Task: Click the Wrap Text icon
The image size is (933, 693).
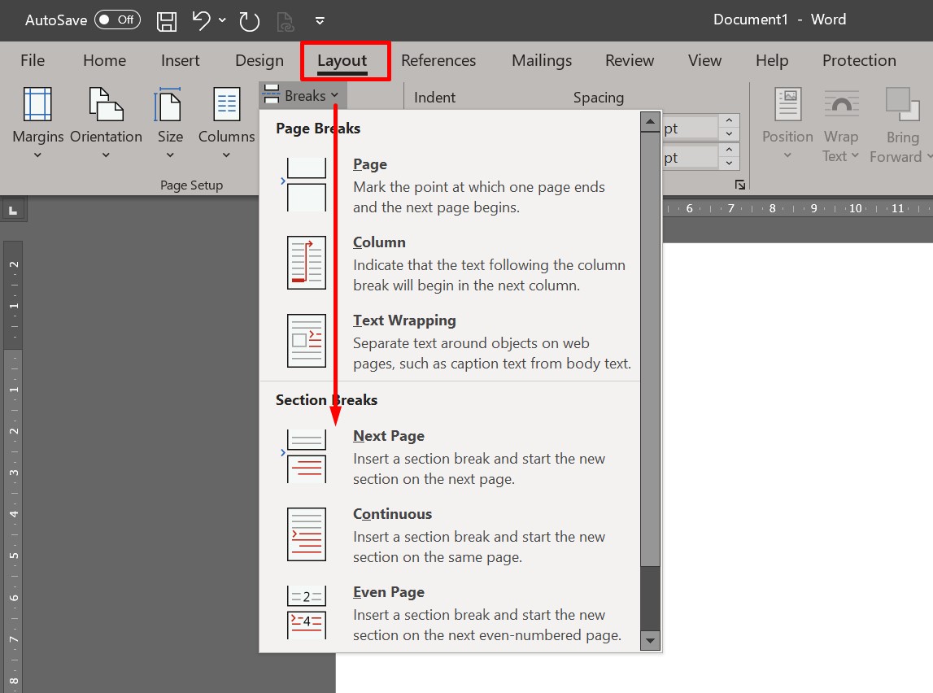Action: [841, 104]
